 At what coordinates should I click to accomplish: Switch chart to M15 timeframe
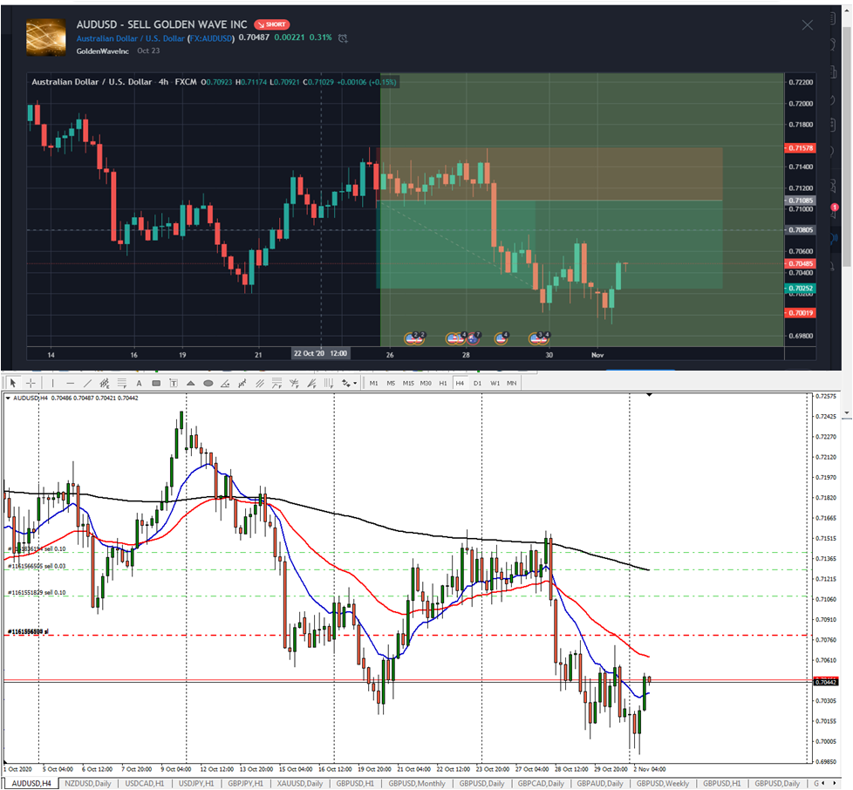point(408,383)
